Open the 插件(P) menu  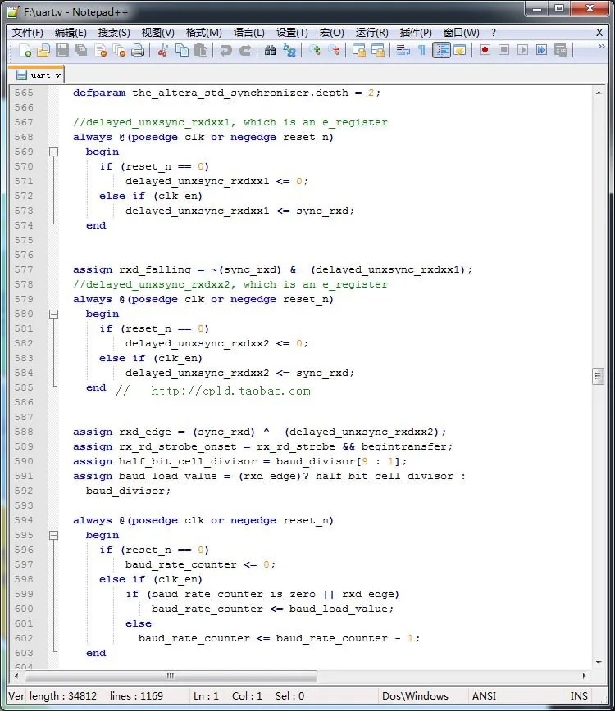pyautogui.click(x=415, y=33)
